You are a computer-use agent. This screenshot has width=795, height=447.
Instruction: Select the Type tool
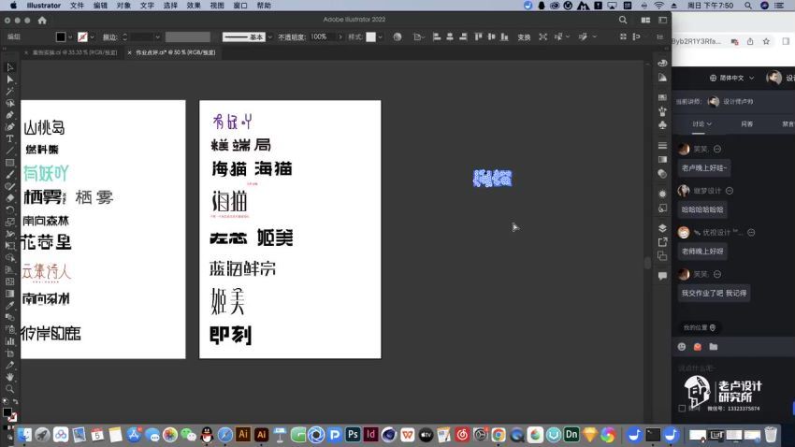pyautogui.click(x=9, y=138)
